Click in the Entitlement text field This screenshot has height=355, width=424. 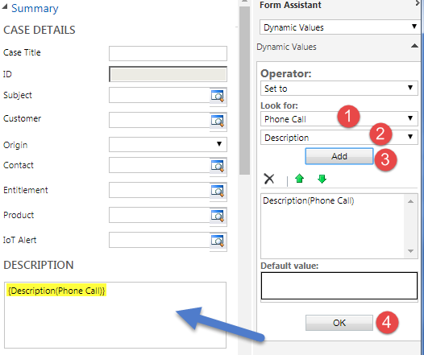[x=160, y=190]
